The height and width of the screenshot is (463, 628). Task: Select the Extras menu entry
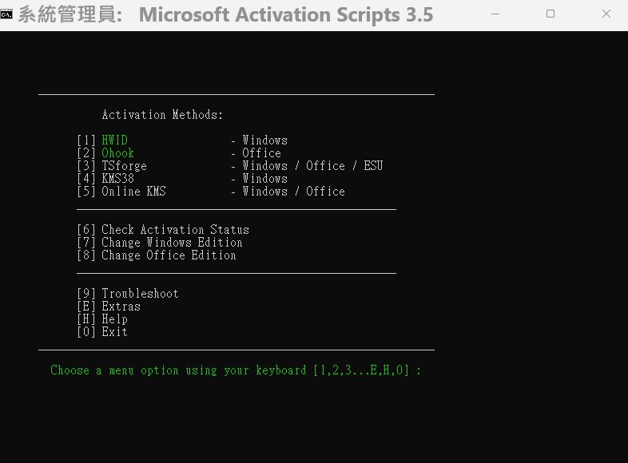[121, 307]
